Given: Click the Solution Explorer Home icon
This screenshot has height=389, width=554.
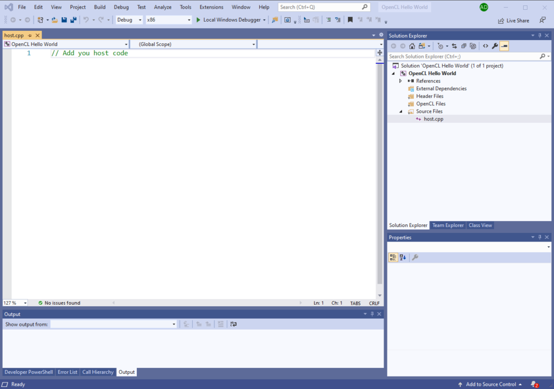Looking at the screenshot, I should 412,46.
